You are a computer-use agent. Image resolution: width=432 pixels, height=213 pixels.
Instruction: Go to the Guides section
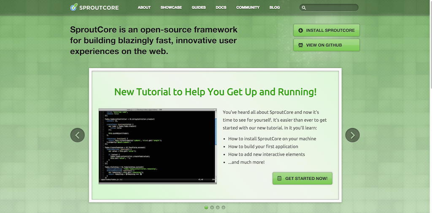click(199, 8)
